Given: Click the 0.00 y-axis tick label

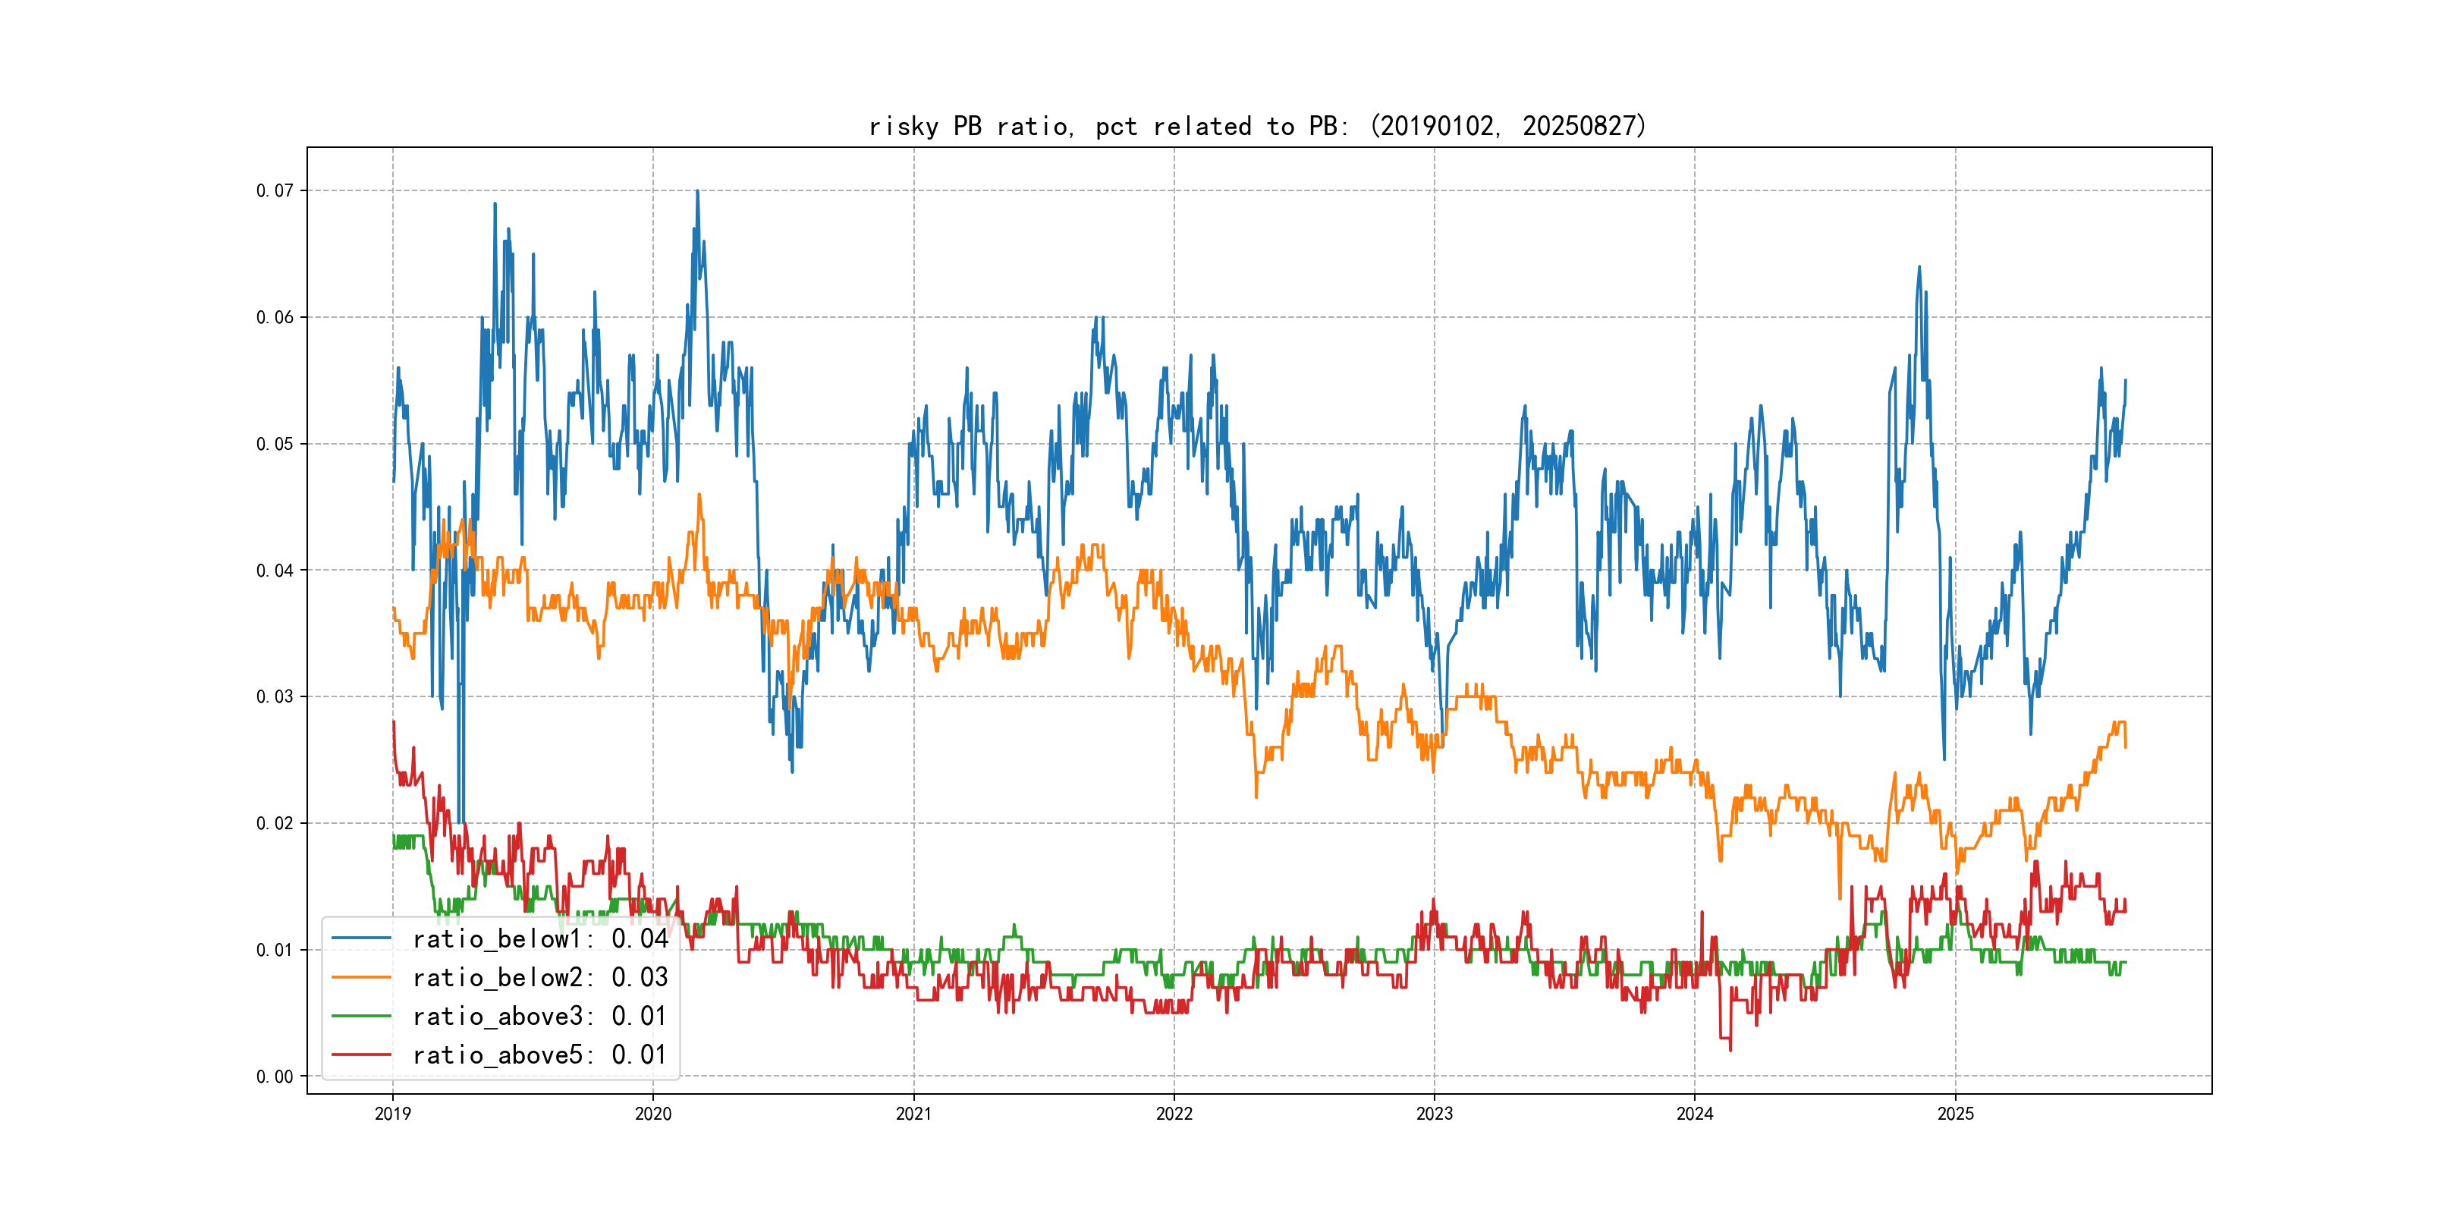Looking at the screenshot, I should [275, 1077].
